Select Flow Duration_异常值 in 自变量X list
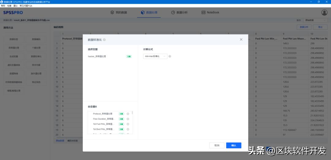The image size is (331, 160). coord(104,119)
